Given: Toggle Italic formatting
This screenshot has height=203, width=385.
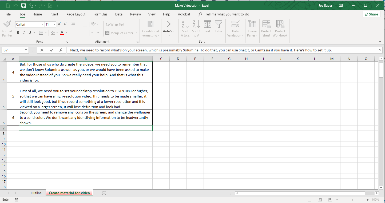Looking at the screenshot, I should [24, 33].
